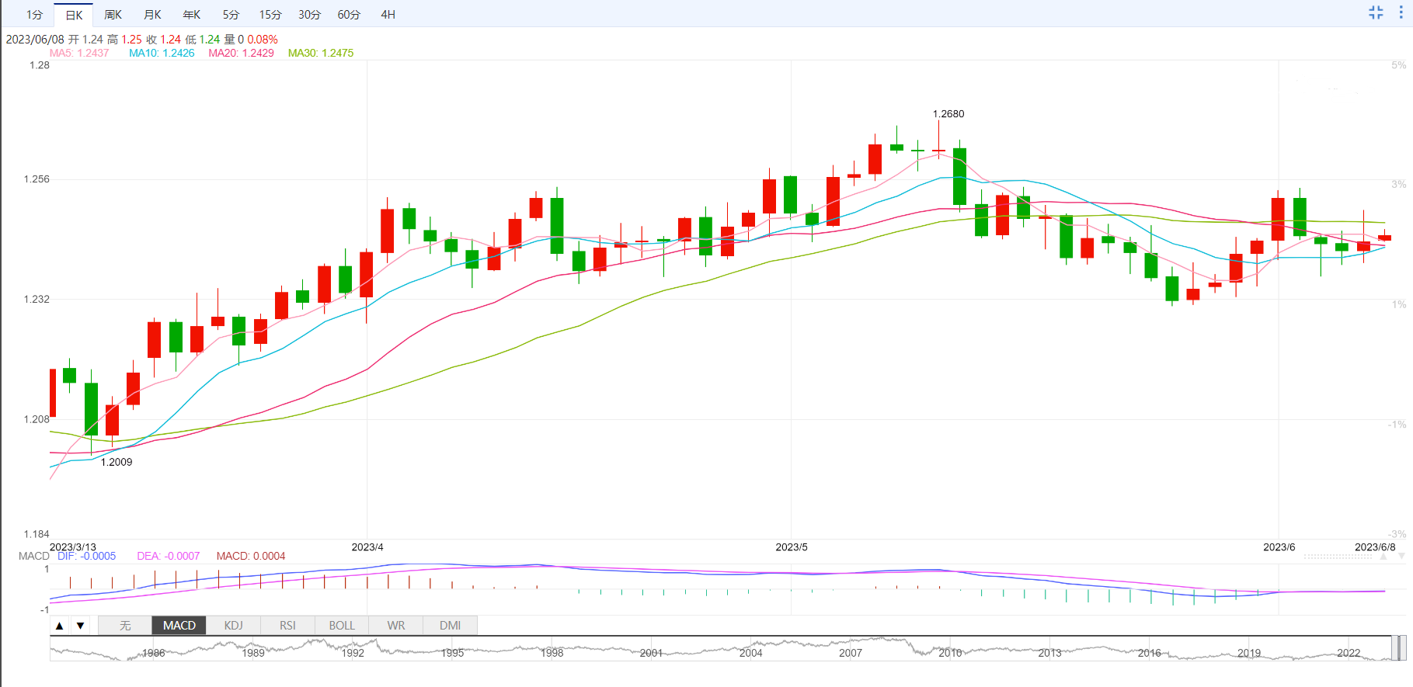The image size is (1413, 687).
Task: Select the DMI indicator button
Action: (450, 626)
